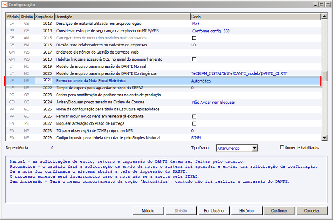The image size is (333, 220).
Task: Maximize the Configuração window
Action: (x=322, y=5)
